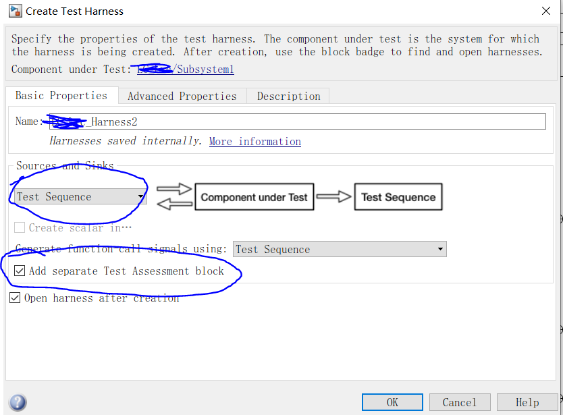Click the double arrows left of Component under Test
563x415 pixels.
click(174, 196)
